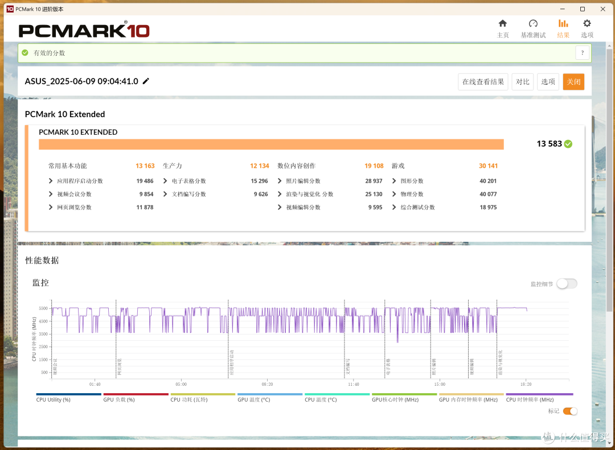Screen dimensions: 615x450
Task: Click the 生产力 score 12 134
Action: coord(260,166)
